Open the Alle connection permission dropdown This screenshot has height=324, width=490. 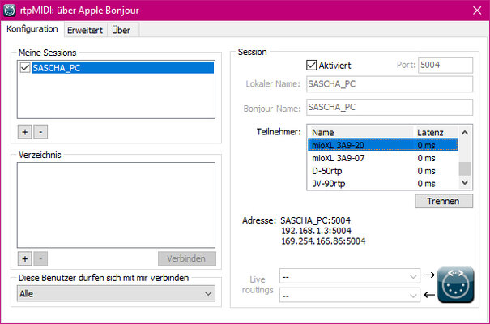tap(116, 294)
